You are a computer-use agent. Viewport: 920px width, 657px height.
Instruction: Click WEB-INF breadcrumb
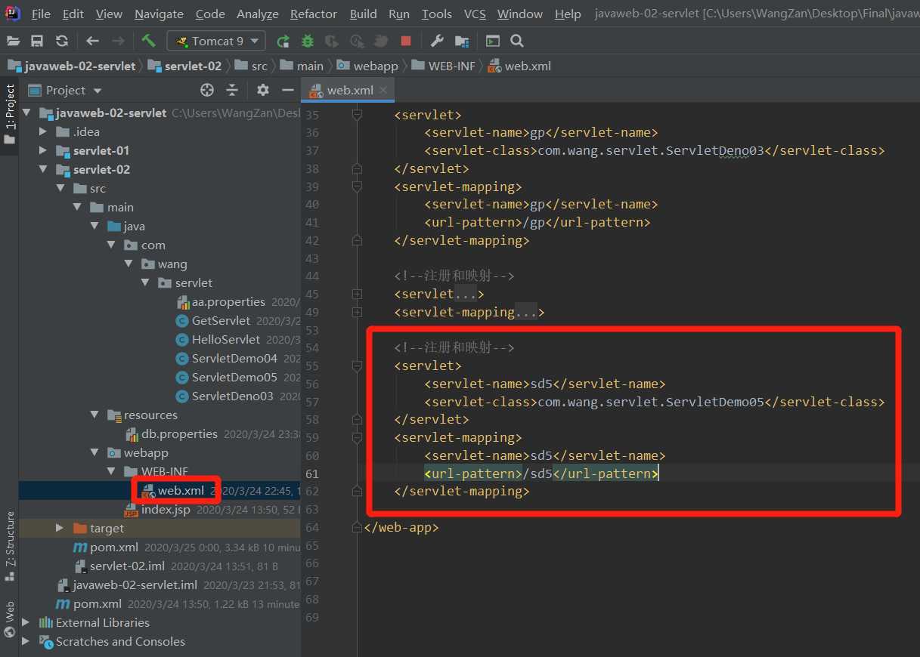(445, 66)
